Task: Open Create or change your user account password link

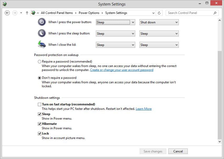Action: pyautogui.click(x=122, y=70)
